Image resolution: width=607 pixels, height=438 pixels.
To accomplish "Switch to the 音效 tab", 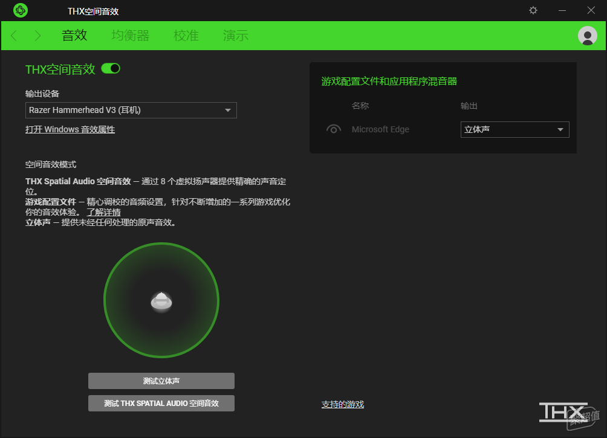I will click(x=75, y=36).
